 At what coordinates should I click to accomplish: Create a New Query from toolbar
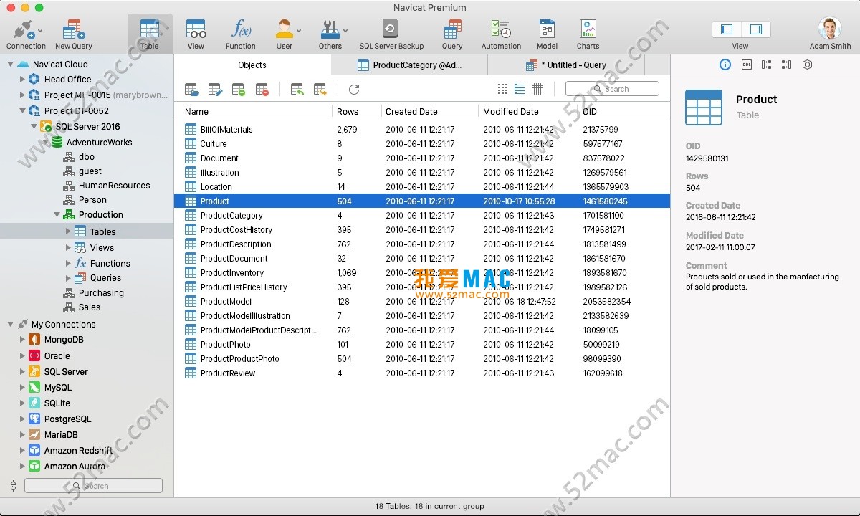point(73,34)
